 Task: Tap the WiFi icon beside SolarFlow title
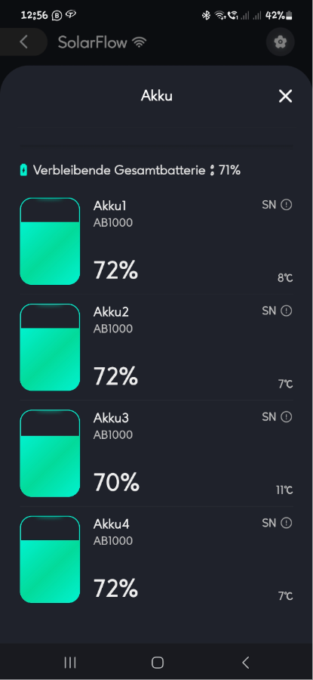point(140,42)
